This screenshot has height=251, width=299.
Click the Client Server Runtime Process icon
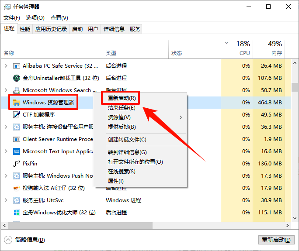pos(17,139)
